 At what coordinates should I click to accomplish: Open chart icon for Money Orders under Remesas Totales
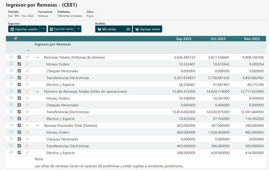(27, 64)
